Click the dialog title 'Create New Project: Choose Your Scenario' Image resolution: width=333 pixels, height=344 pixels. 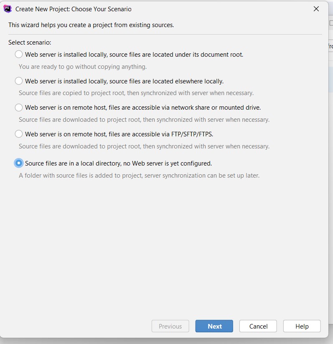pyautogui.click(x=73, y=9)
